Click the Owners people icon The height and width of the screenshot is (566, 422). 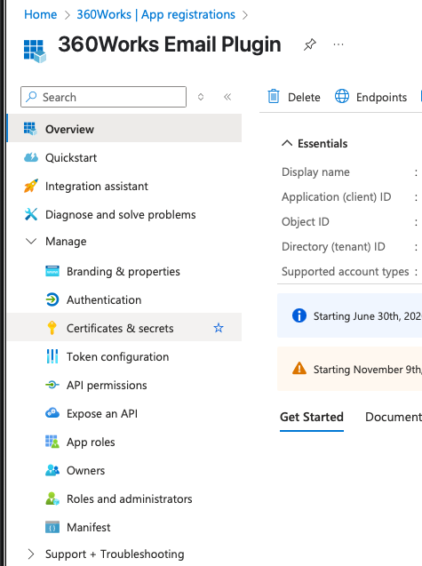pyautogui.click(x=52, y=470)
